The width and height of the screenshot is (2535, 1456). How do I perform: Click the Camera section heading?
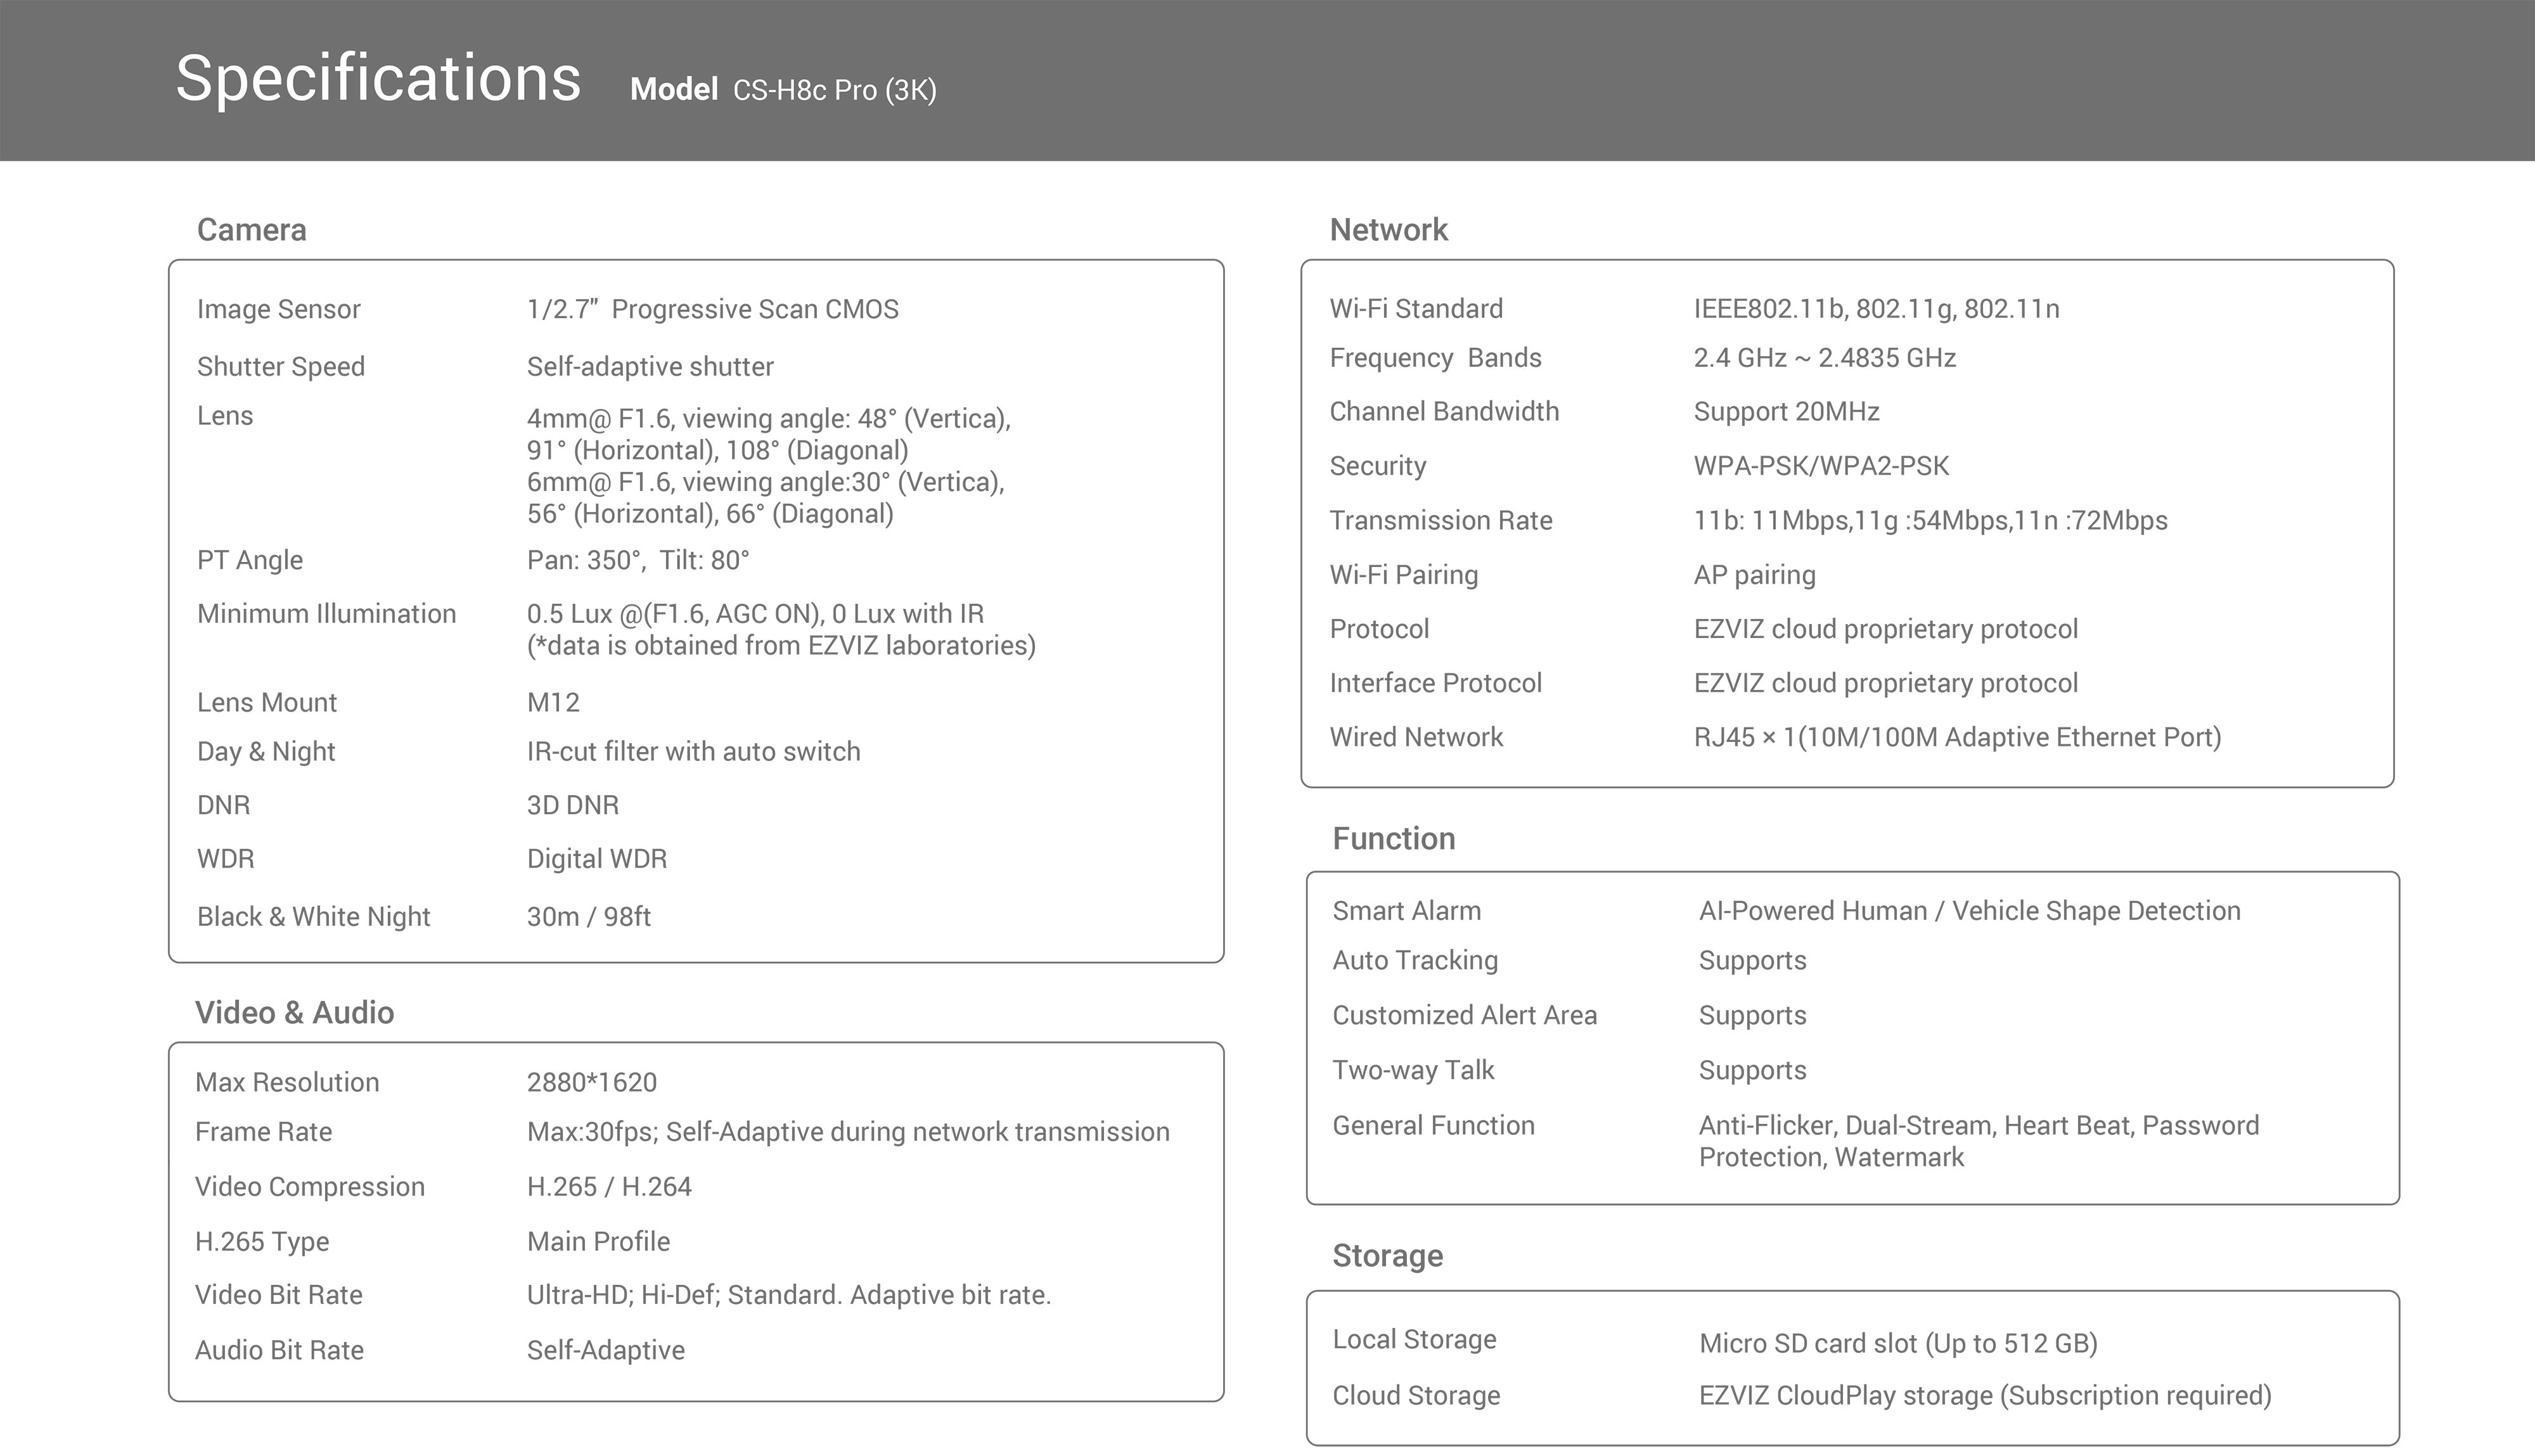point(252,229)
